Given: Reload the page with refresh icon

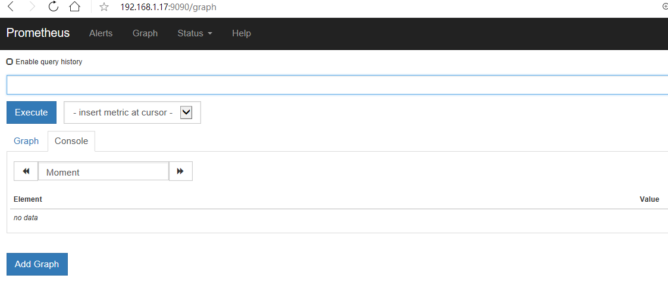Looking at the screenshot, I should click(54, 7).
